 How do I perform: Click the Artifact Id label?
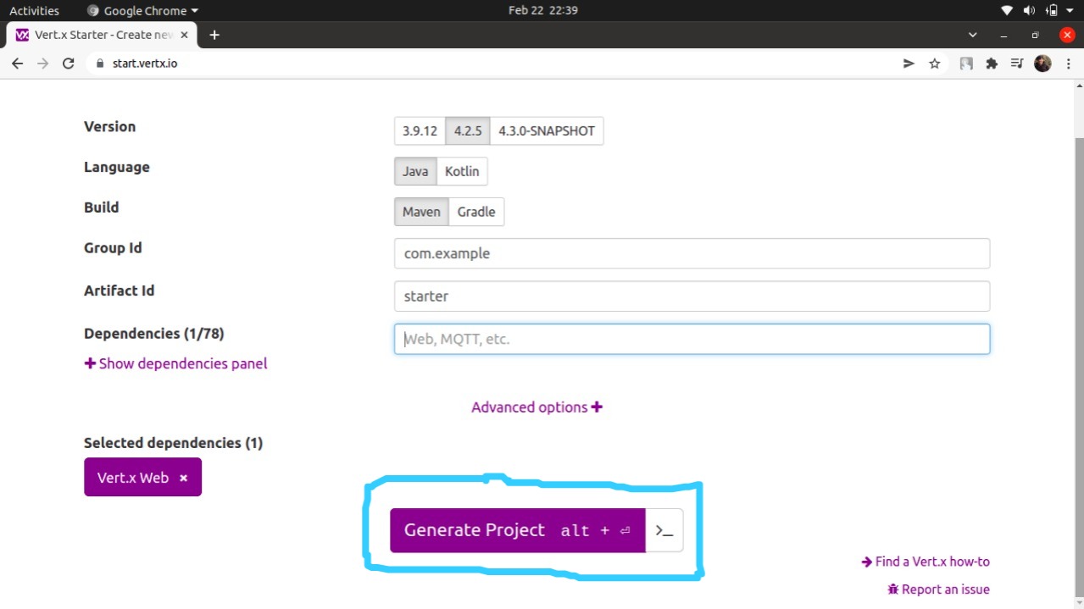(x=119, y=291)
